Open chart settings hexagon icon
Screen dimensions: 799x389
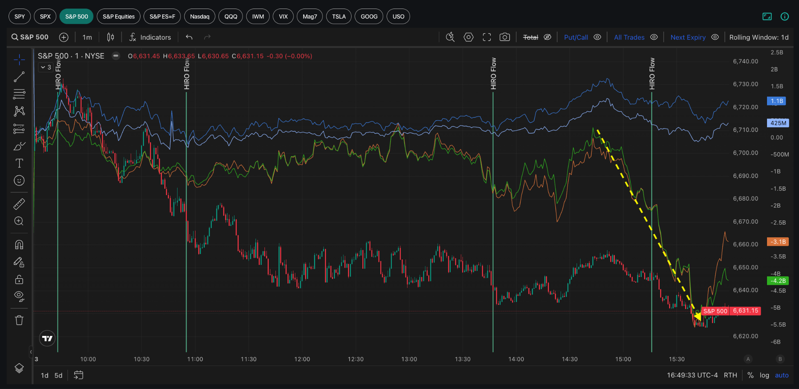469,37
